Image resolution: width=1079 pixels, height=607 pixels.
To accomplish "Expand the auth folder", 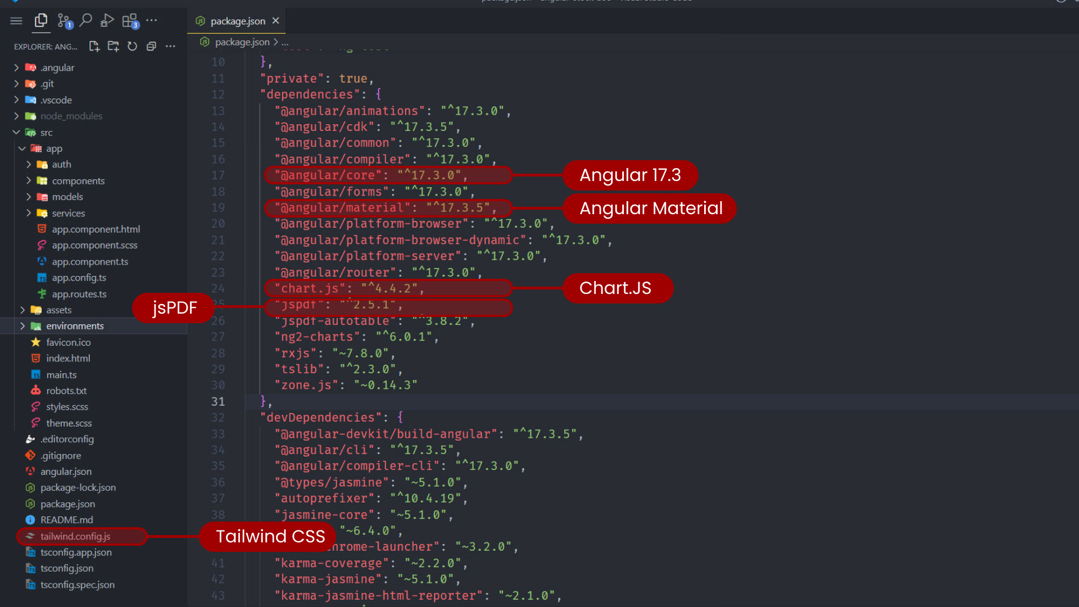I will [x=94, y=164].
